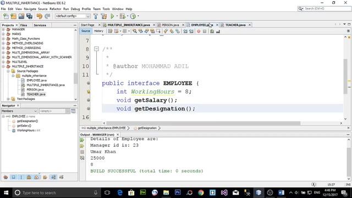Switch to the Files tab
The width and height of the screenshot is (352, 198).
(24, 25)
